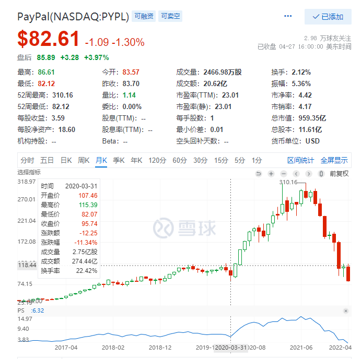Click the 可融资 tag
361x359 pixels.
pyautogui.click(x=144, y=16)
